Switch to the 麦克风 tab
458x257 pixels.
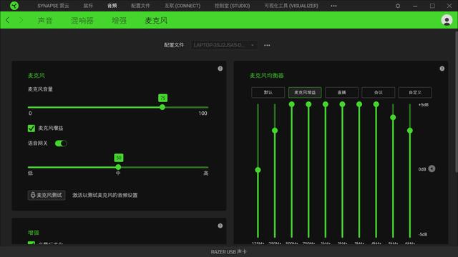pyautogui.click(x=156, y=21)
